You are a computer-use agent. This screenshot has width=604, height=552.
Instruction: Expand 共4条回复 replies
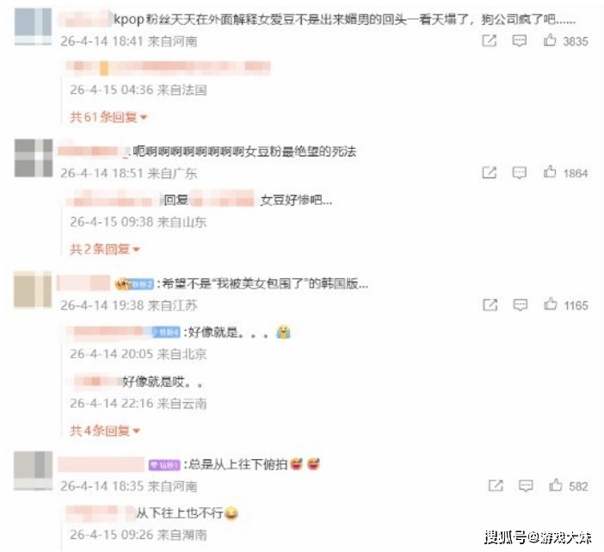[104, 431]
